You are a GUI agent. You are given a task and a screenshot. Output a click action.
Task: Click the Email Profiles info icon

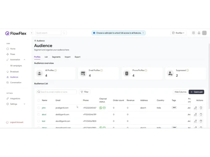coord(102,70)
